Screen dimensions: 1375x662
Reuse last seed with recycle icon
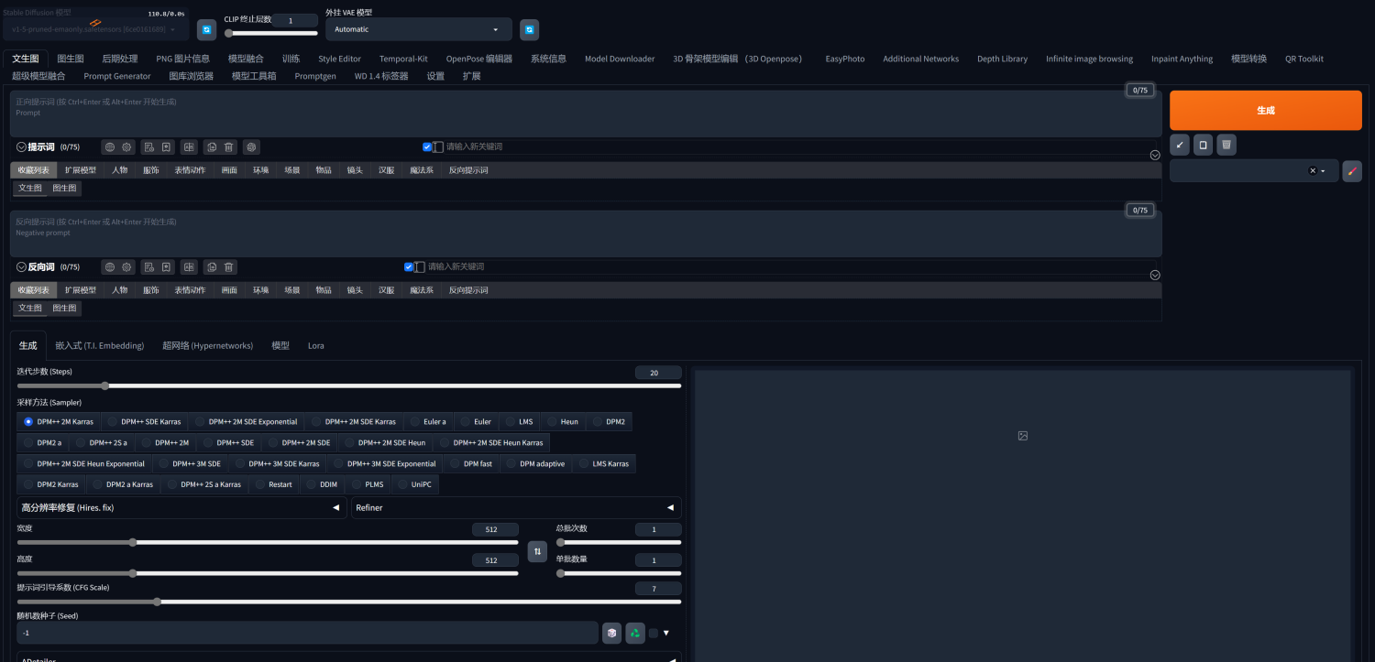[635, 633]
